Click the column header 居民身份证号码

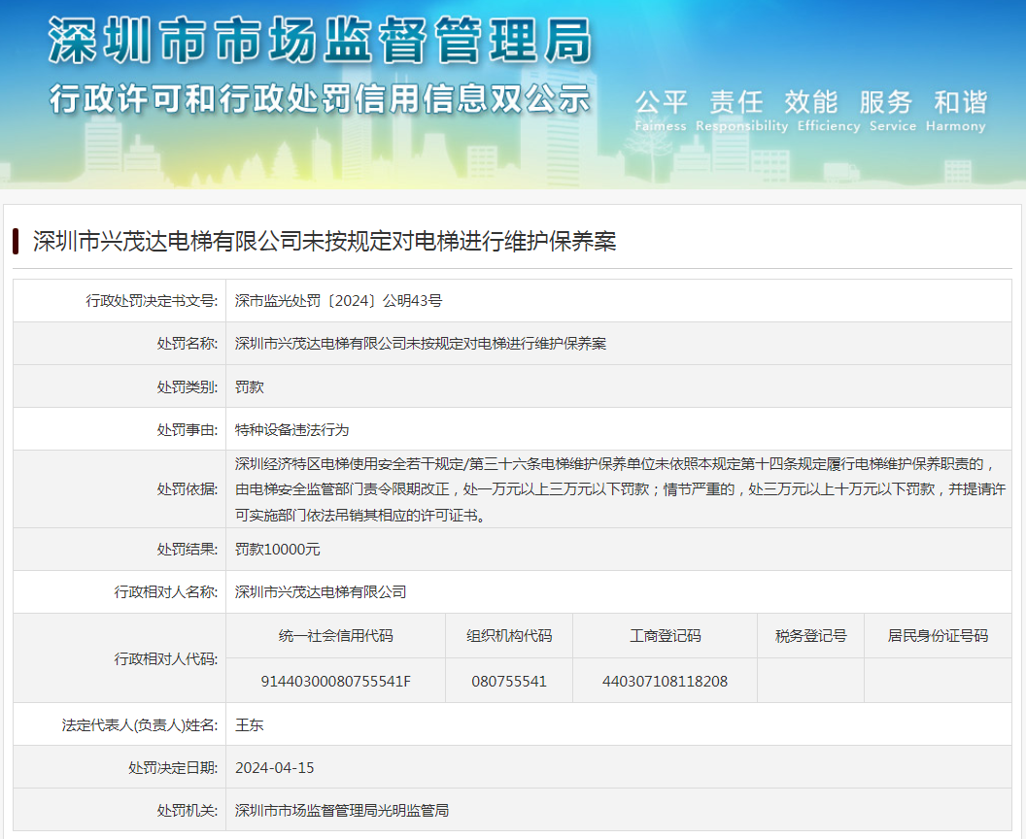pos(938,636)
